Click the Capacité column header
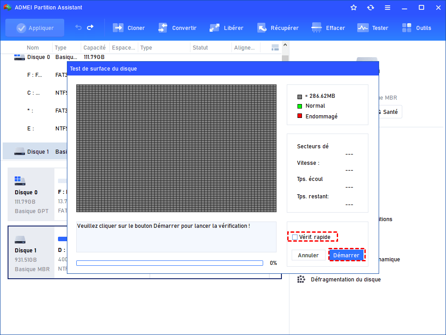 coord(95,48)
